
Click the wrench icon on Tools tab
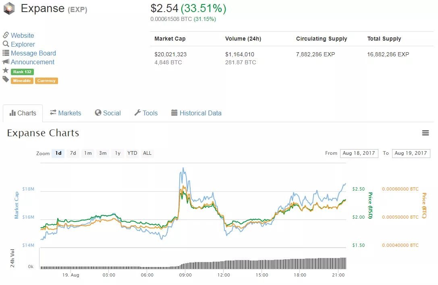coord(138,113)
